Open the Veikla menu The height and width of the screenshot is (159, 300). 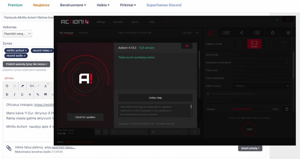103,5
